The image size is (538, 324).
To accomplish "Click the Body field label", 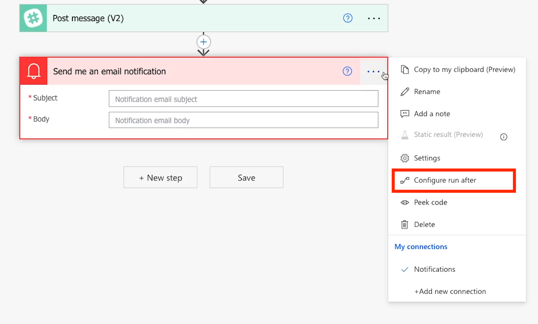I will coord(41,119).
